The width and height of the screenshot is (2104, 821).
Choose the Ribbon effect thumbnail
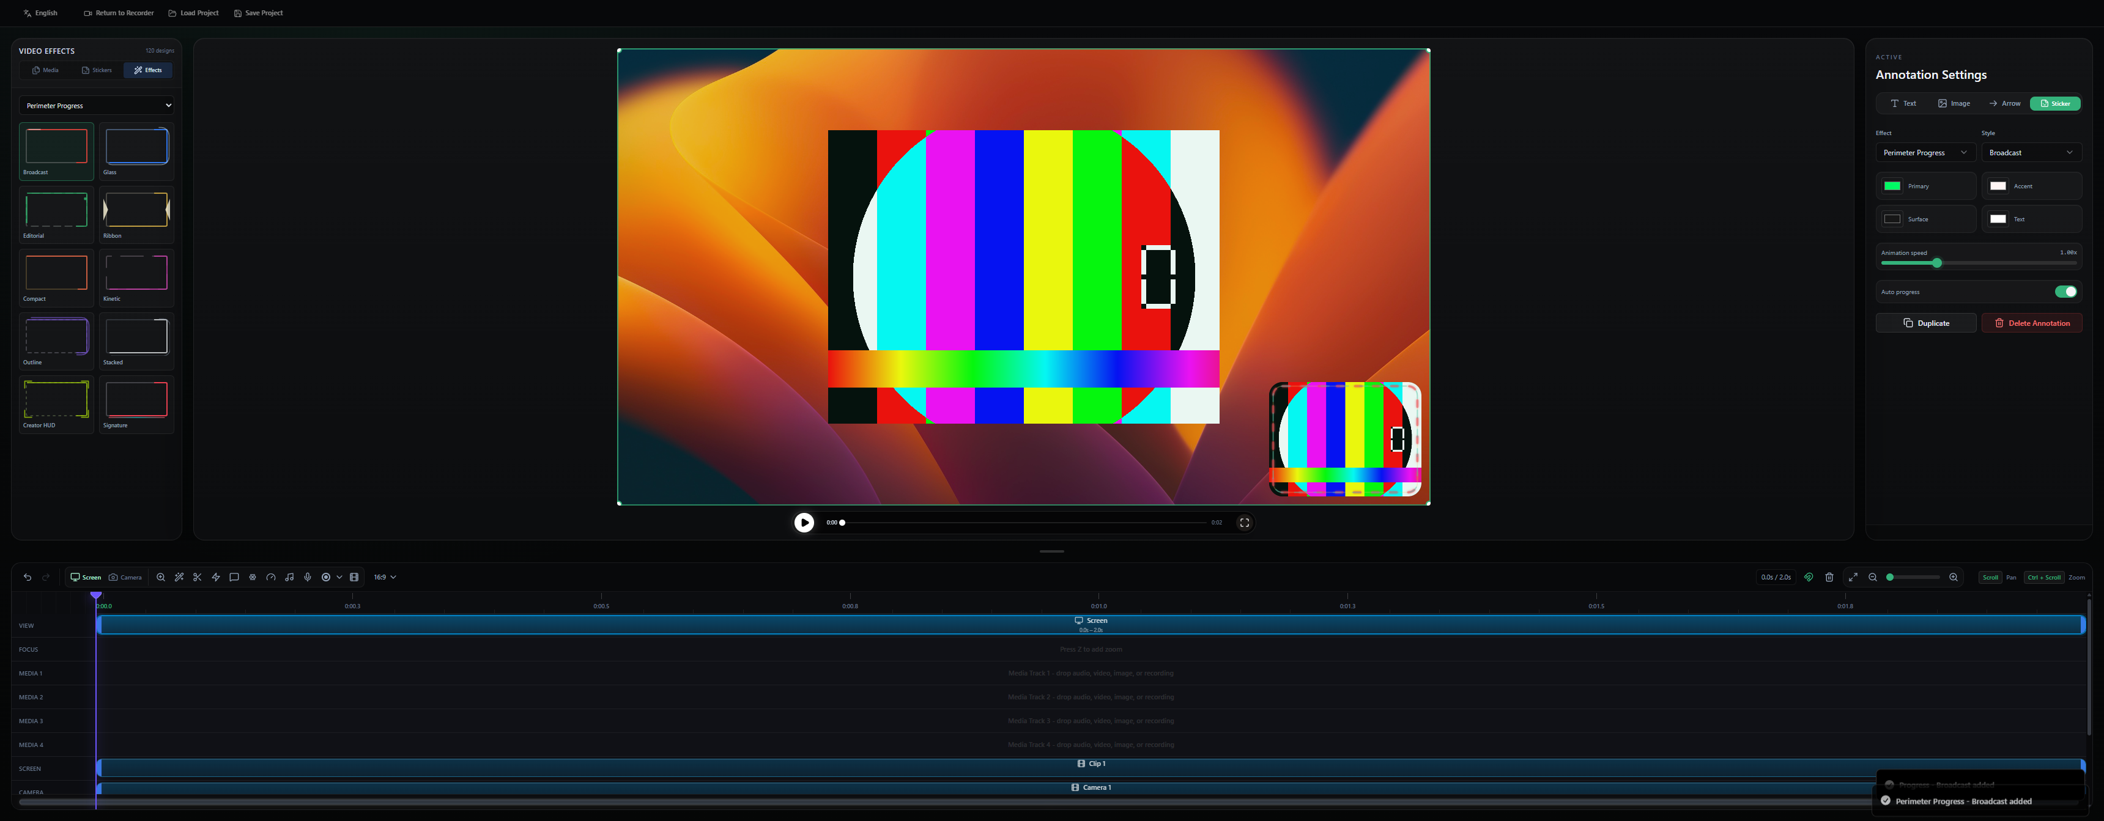pos(136,215)
